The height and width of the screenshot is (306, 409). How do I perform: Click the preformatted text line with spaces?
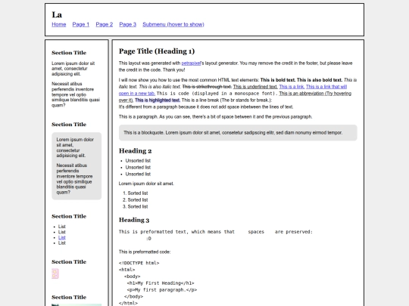(x=216, y=232)
